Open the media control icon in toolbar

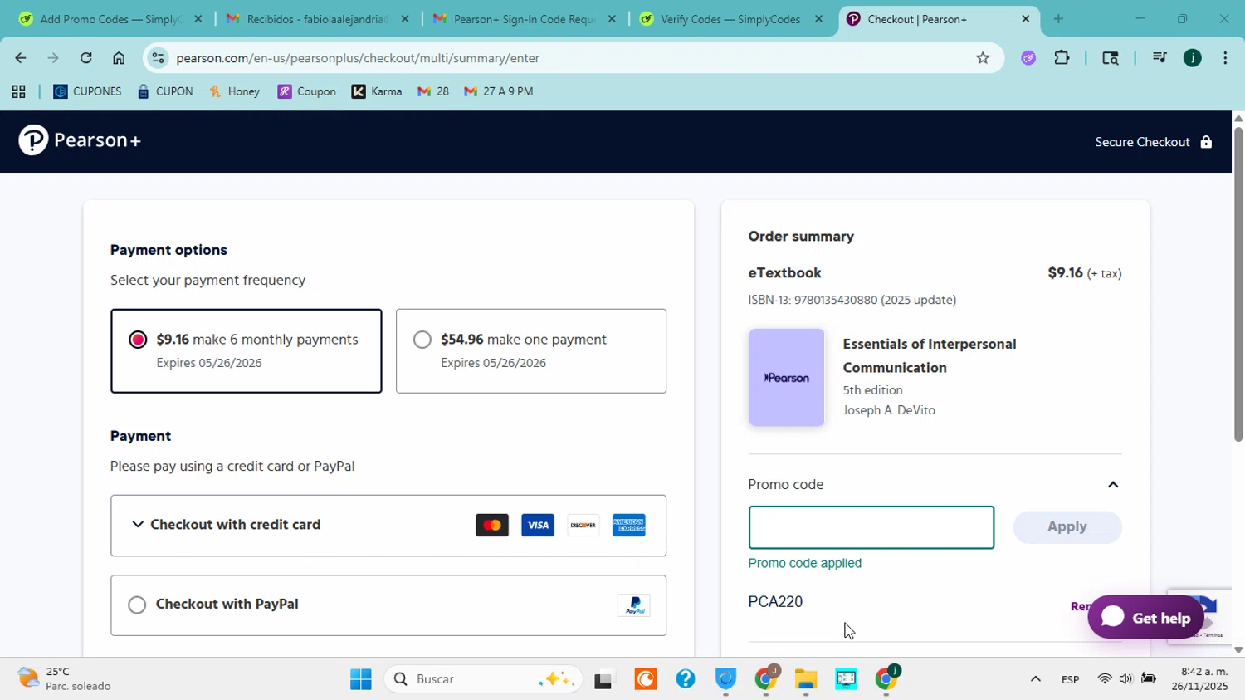(x=1160, y=58)
